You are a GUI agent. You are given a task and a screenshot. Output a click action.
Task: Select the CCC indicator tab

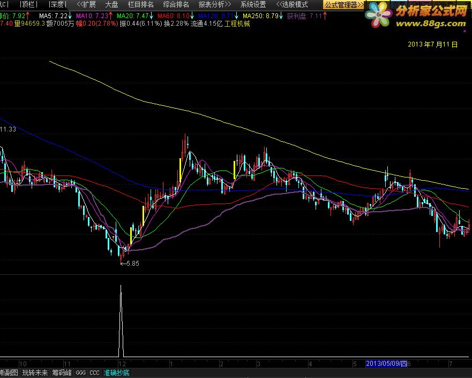point(94,373)
